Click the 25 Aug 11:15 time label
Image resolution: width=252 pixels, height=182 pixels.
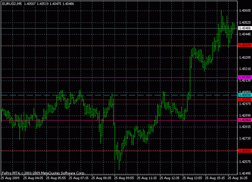[x=147, y=178]
